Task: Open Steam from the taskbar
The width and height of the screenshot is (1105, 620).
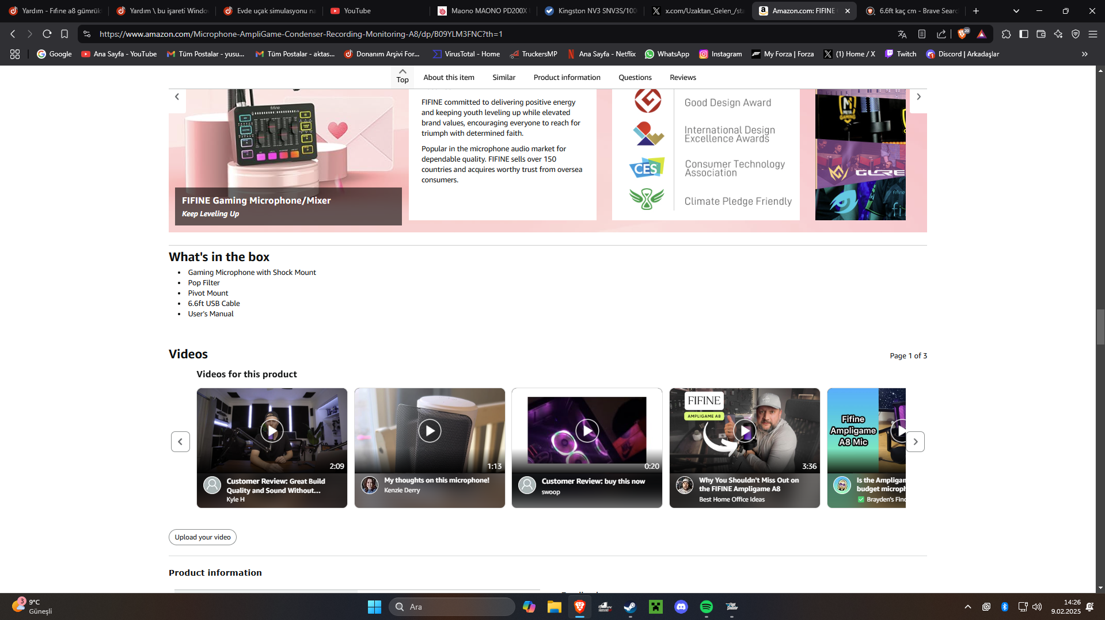Action: tap(630, 607)
